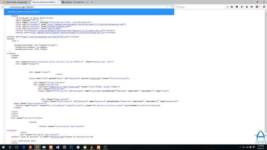Open the Firefox hamburger menu
Image resolution: width=267 pixels, height=150 pixels.
pos(264,7)
